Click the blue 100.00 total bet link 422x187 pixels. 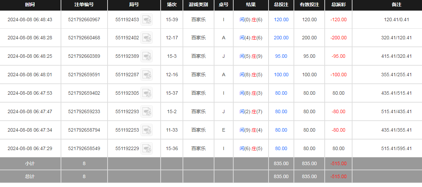281,75
